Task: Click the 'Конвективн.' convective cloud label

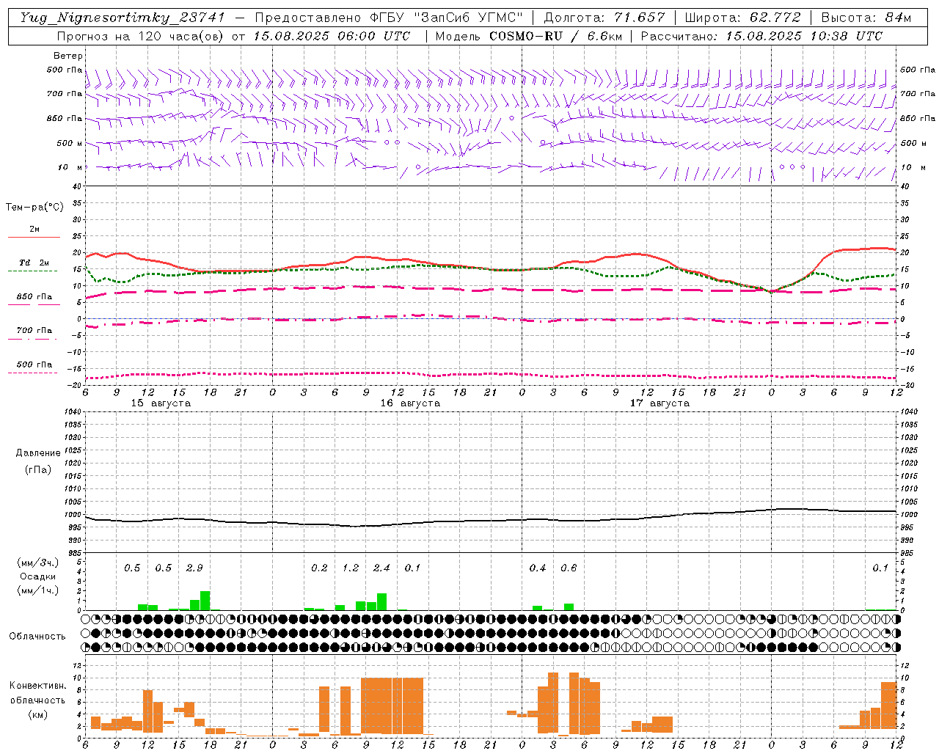Action: pos(38,686)
